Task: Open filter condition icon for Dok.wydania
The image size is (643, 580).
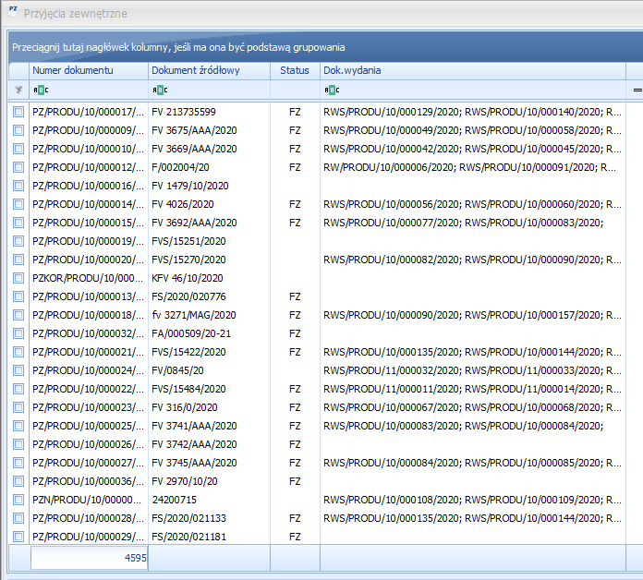Action: tap(332, 90)
